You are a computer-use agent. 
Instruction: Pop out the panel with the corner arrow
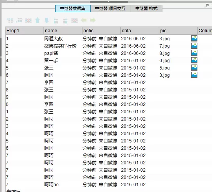coord(207,5)
